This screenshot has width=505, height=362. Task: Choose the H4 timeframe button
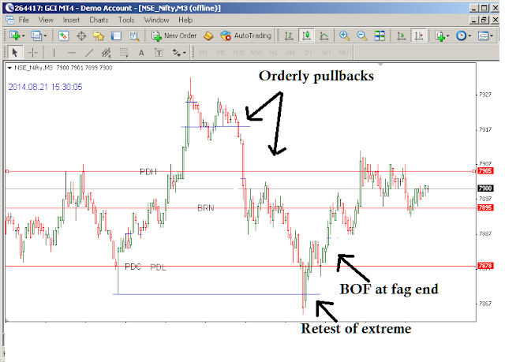click(291, 53)
